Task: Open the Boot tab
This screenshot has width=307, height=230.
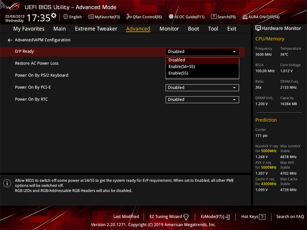Action: [x=194, y=29]
